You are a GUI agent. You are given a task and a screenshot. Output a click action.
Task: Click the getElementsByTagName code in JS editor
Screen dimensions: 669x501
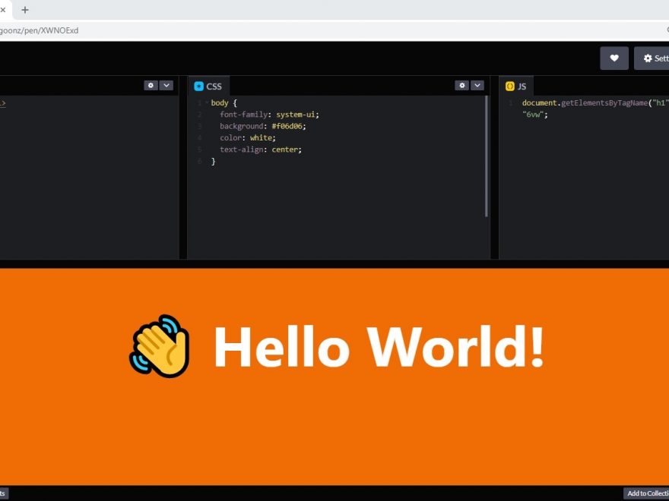604,102
